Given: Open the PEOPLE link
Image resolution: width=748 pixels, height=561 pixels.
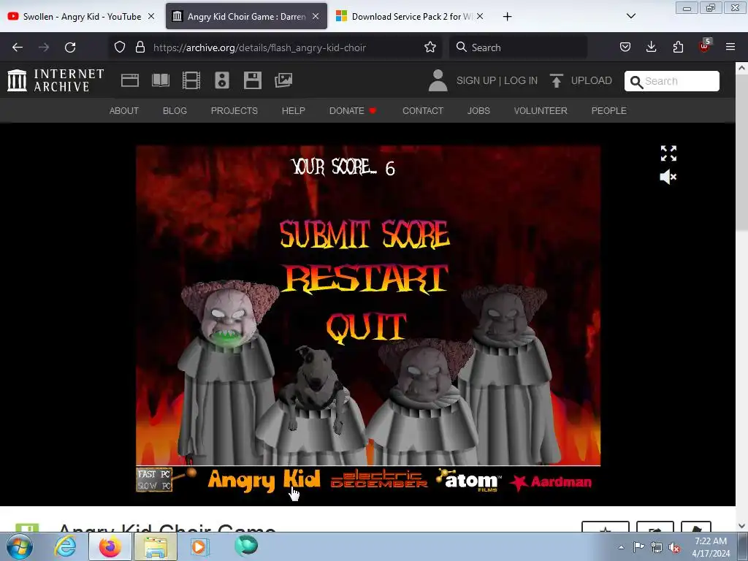Looking at the screenshot, I should (x=608, y=111).
